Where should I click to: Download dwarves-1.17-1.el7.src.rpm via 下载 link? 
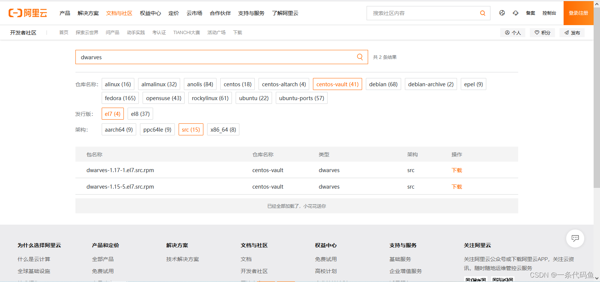(457, 170)
